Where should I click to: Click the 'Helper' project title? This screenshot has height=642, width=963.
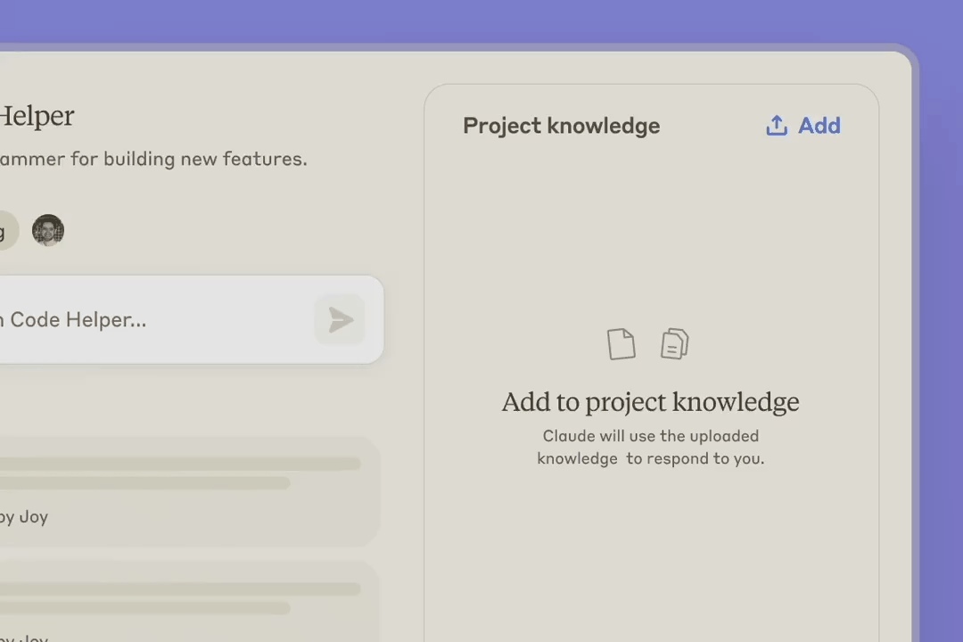[36, 116]
